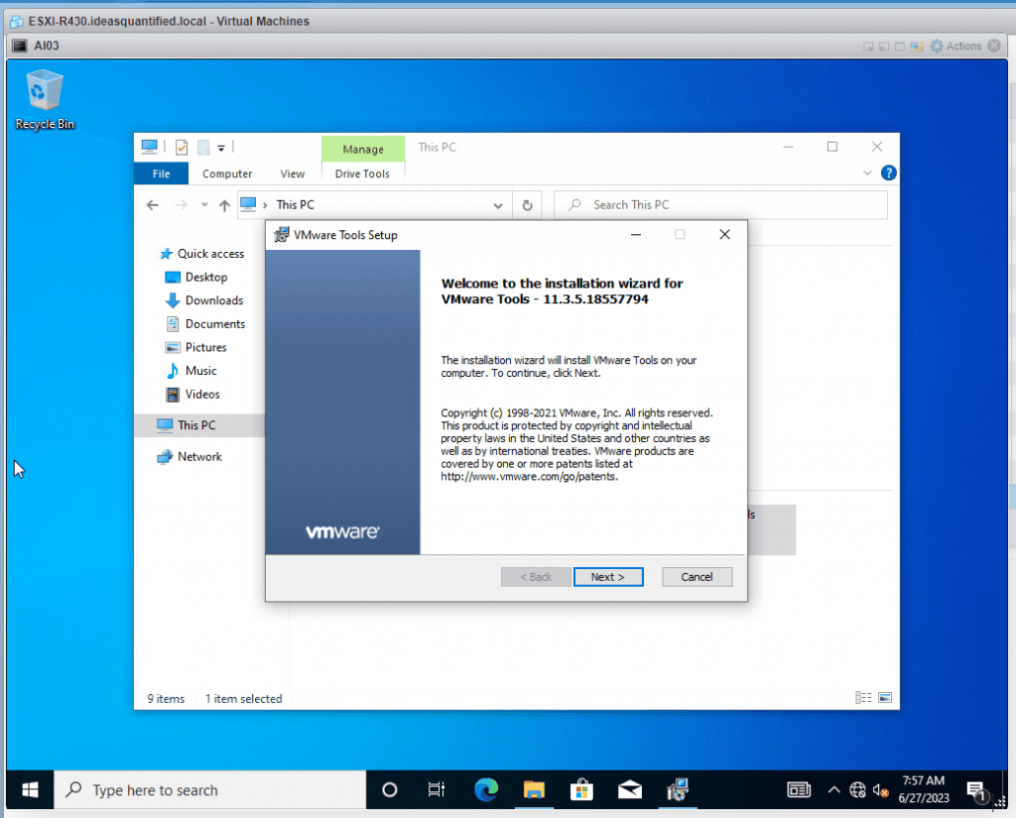Click the Properties quick access icon
This screenshot has width=1016, height=818.
182,148
